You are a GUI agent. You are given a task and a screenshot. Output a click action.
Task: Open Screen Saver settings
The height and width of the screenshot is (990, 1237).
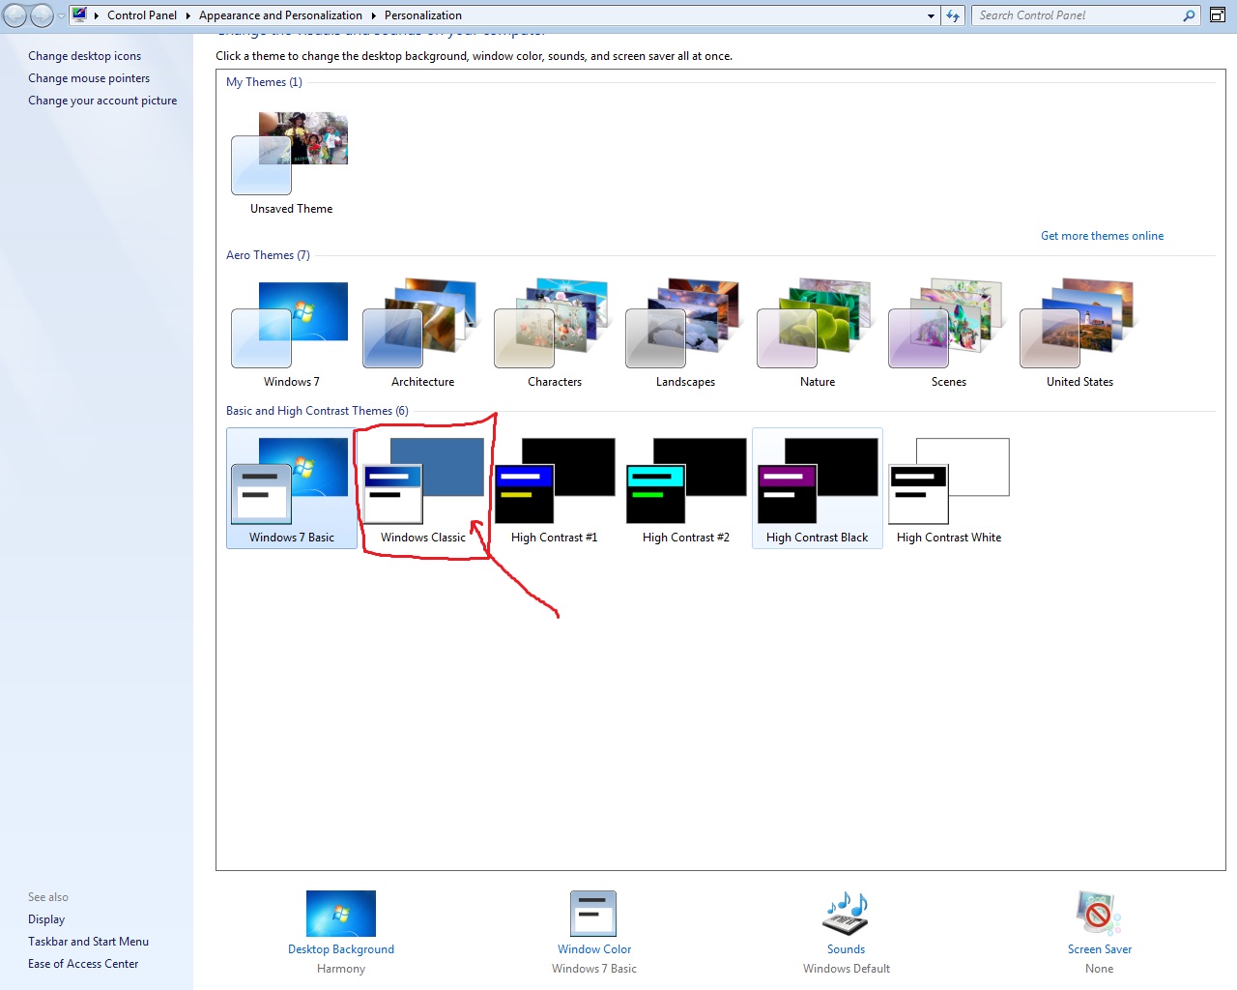(1098, 914)
